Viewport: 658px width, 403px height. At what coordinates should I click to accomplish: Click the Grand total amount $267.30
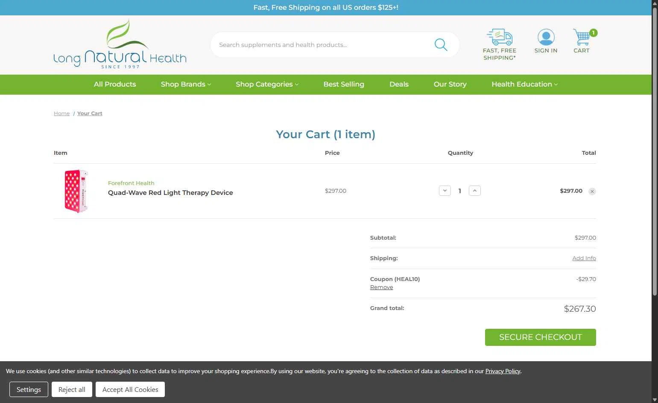pyautogui.click(x=579, y=309)
